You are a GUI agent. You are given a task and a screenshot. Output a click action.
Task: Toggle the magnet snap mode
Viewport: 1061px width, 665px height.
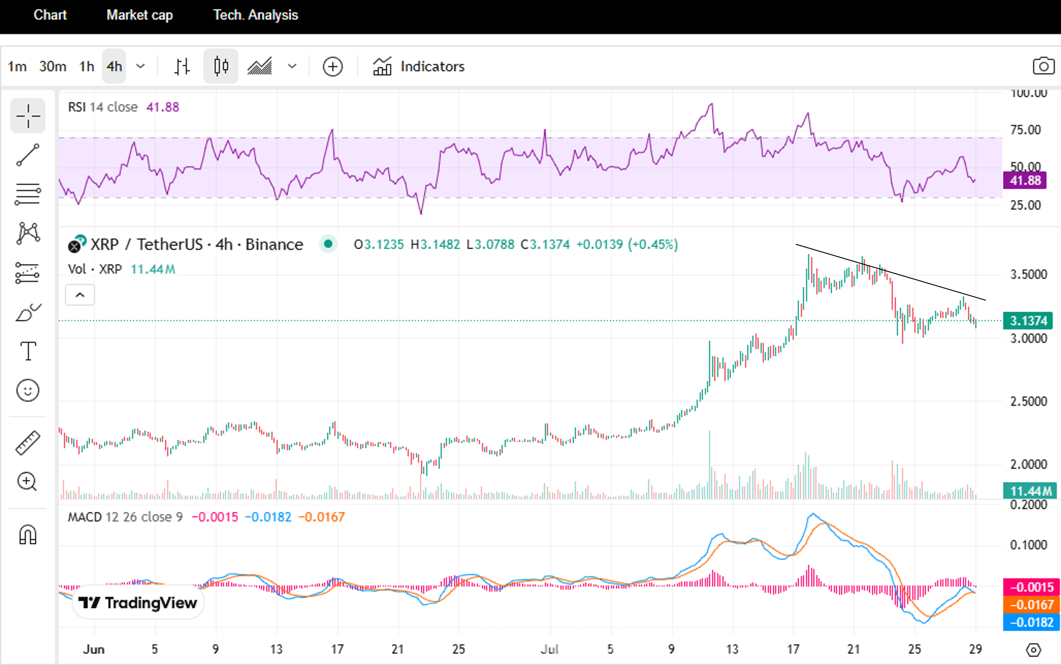coord(28,535)
